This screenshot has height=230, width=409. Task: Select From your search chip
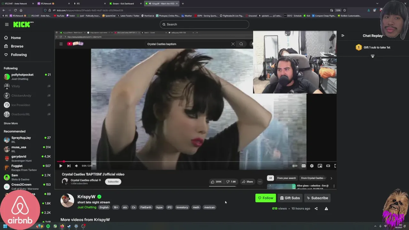(287, 178)
